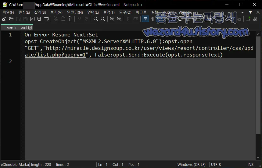
Task: Click 'Pos : 1' in the status bar
Action: click(x=134, y=164)
